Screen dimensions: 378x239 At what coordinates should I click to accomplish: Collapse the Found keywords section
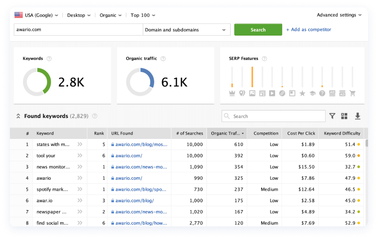pos(18,116)
